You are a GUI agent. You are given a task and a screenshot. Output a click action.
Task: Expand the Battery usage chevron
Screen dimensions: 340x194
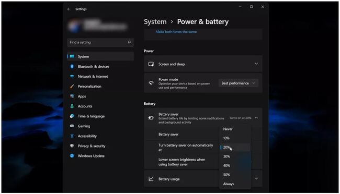tap(256, 179)
